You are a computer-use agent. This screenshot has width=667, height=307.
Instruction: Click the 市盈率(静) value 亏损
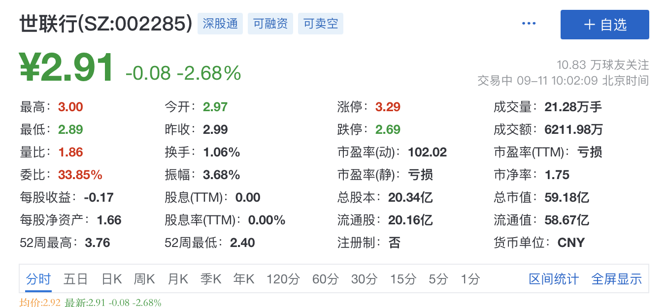pos(420,175)
